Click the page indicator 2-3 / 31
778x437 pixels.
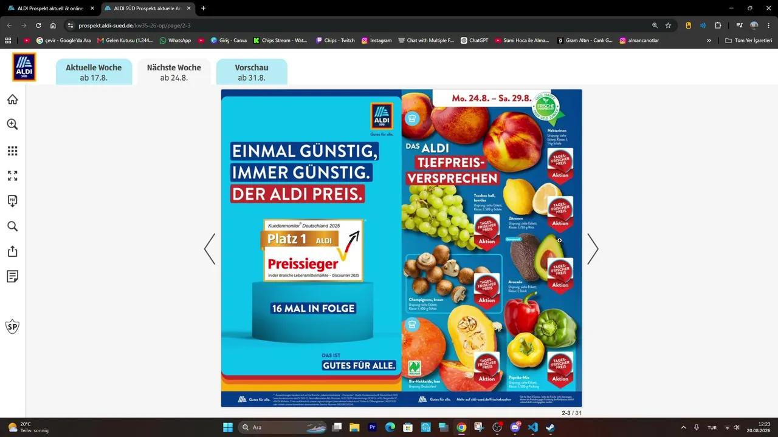(x=571, y=413)
